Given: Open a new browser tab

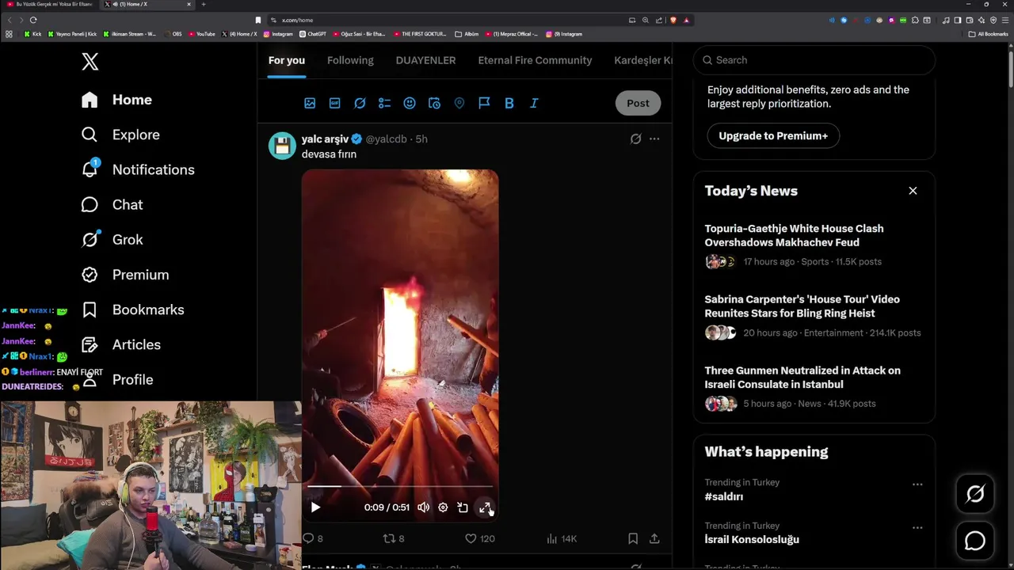Looking at the screenshot, I should pyautogui.click(x=204, y=4).
